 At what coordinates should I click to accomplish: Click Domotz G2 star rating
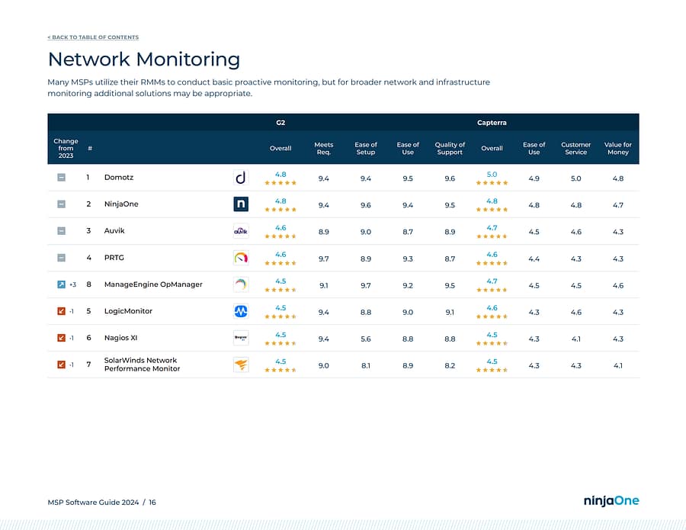(280, 183)
